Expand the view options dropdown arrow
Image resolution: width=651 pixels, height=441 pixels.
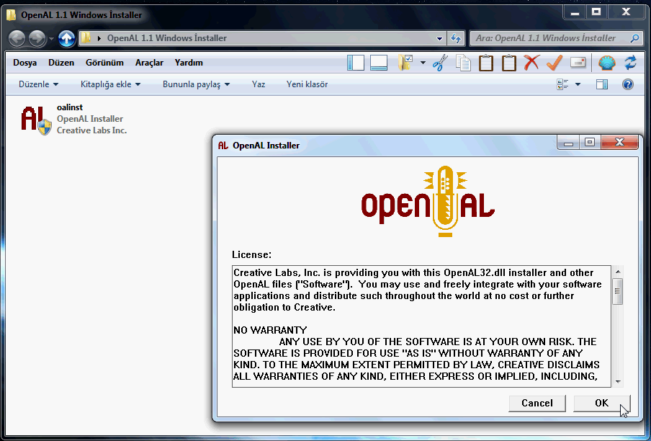pyautogui.click(x=578, y=84)
